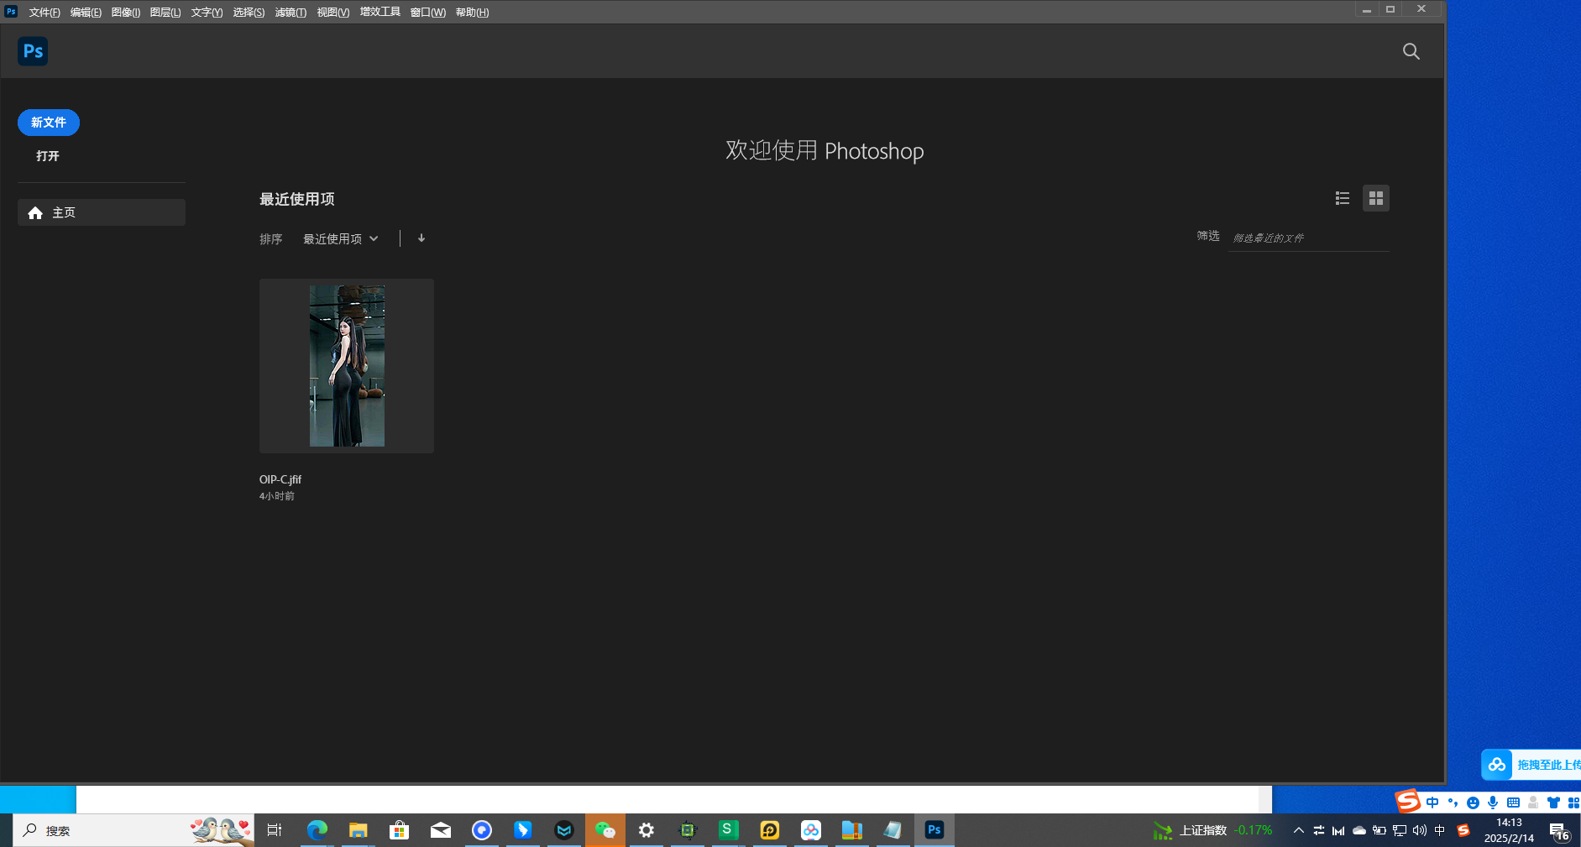
Task: Open the 编辑(E) menu
Action: pyautogui.click(x=86, y=13)
